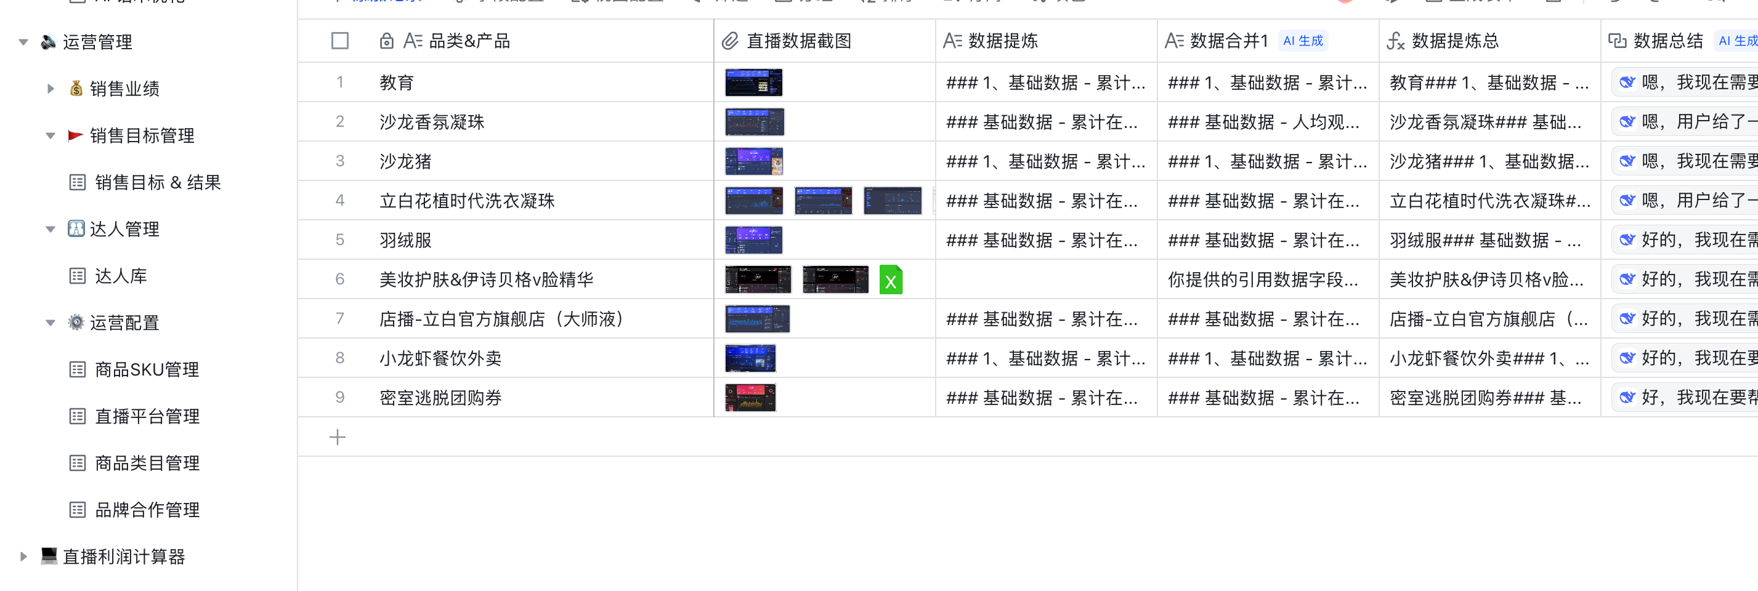Click the laptop icon beside 直播利润计算器
This screenshot has width=1758, height=591.
48,556
